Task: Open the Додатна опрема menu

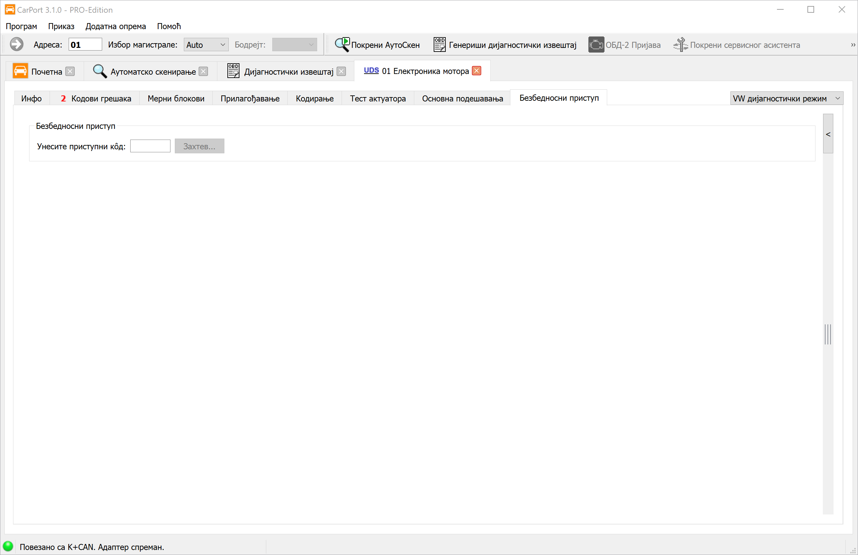Action: pos(115,26)
